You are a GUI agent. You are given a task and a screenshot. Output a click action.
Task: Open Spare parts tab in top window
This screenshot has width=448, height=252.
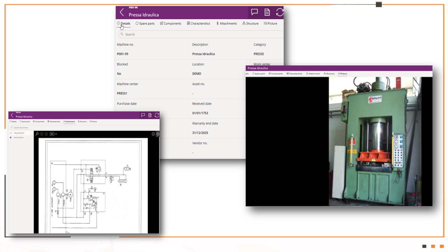[x=145, y=23]
